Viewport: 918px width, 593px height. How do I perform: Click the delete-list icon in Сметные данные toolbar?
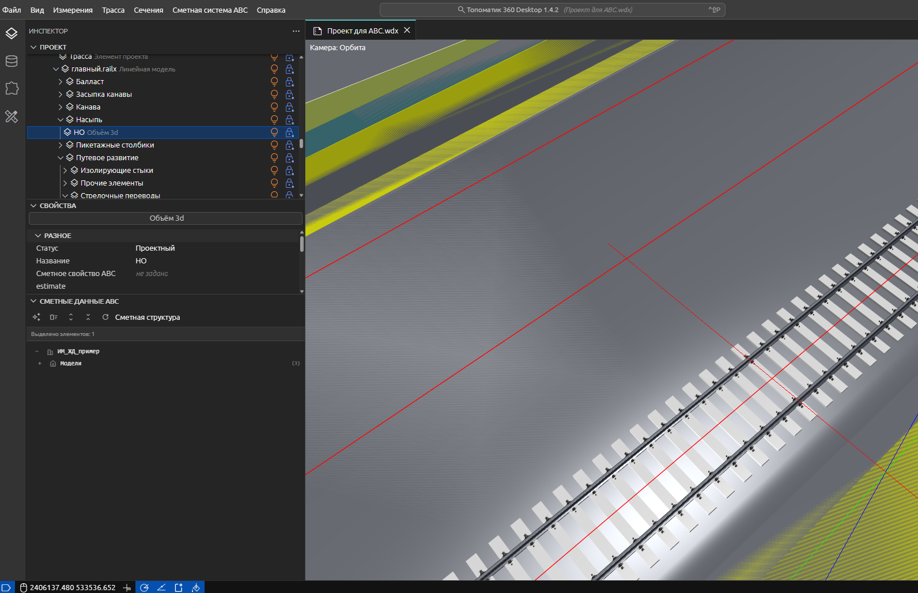pos(54,317)
